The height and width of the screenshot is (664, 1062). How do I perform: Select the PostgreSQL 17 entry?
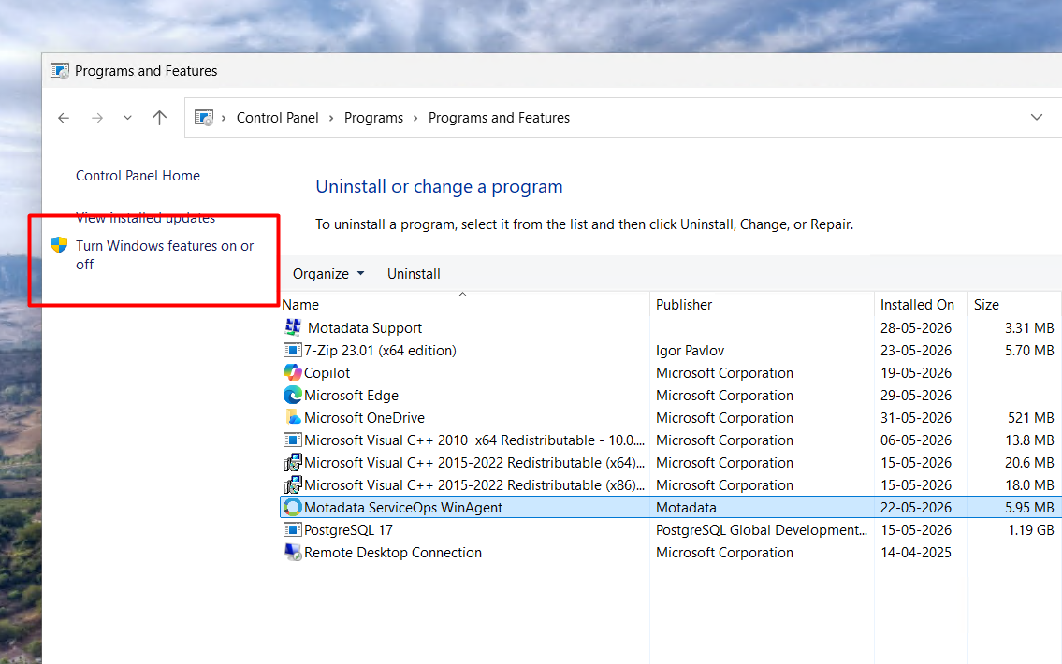pos(348,530)
